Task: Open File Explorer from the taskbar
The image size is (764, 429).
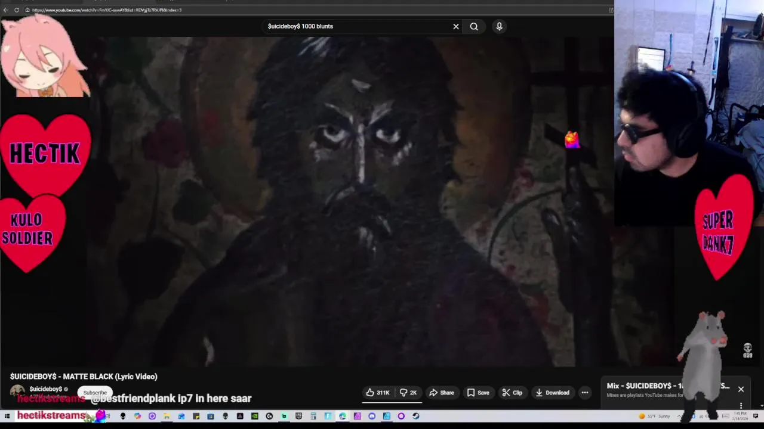Action: (x=167, y=416)
